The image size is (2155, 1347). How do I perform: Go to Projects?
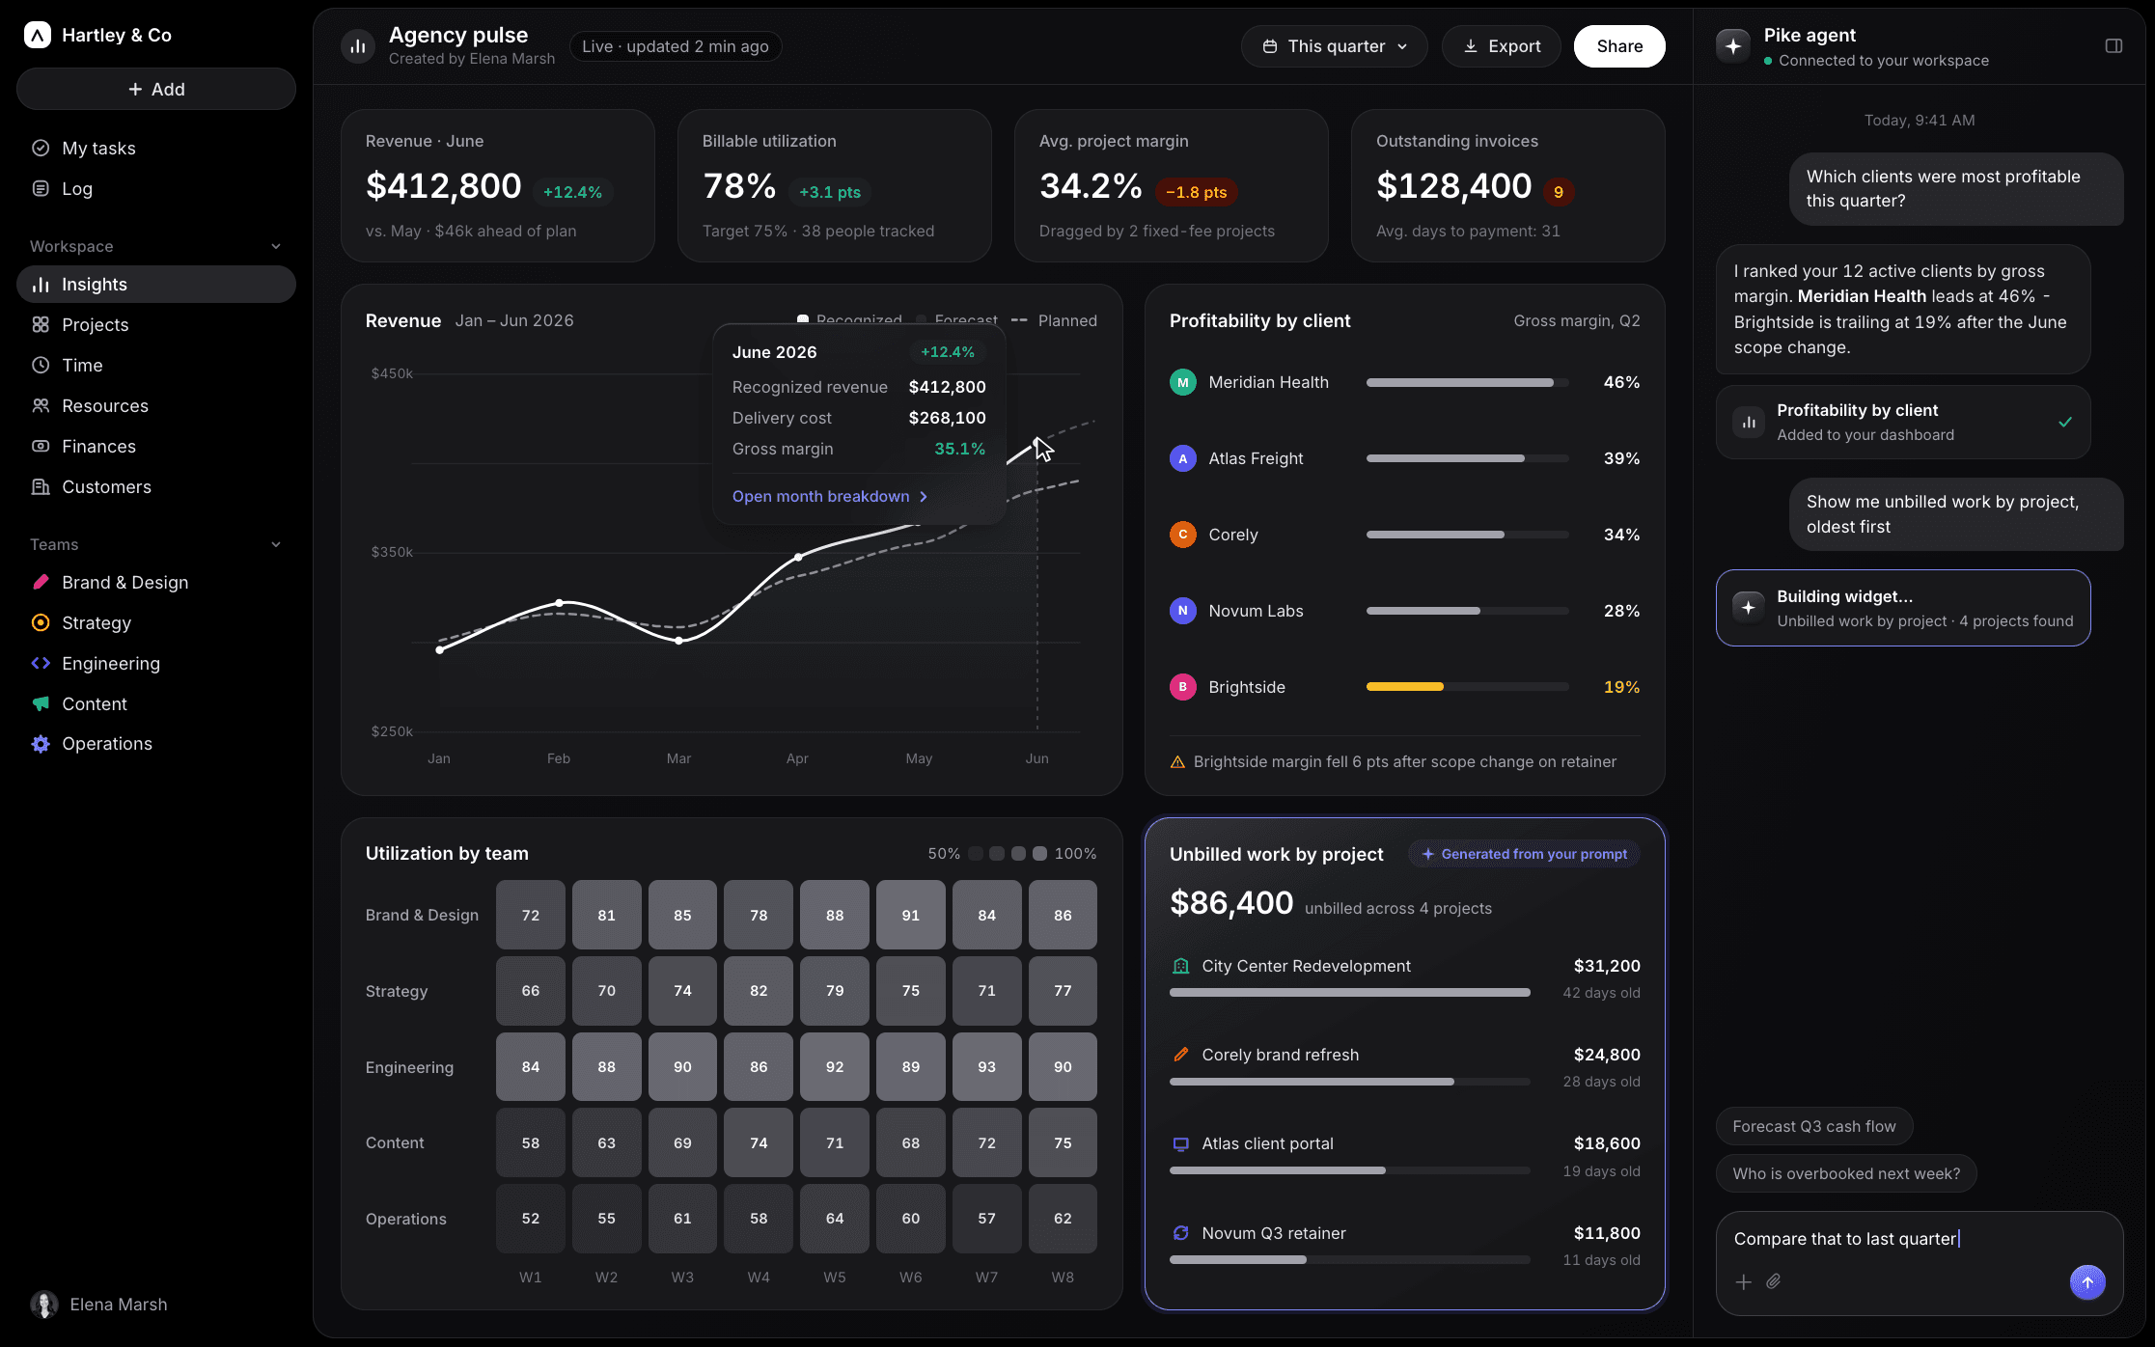tap(156, 324)
